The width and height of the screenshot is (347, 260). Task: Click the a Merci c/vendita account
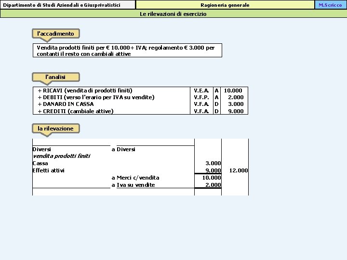click(x=135, y=178)
